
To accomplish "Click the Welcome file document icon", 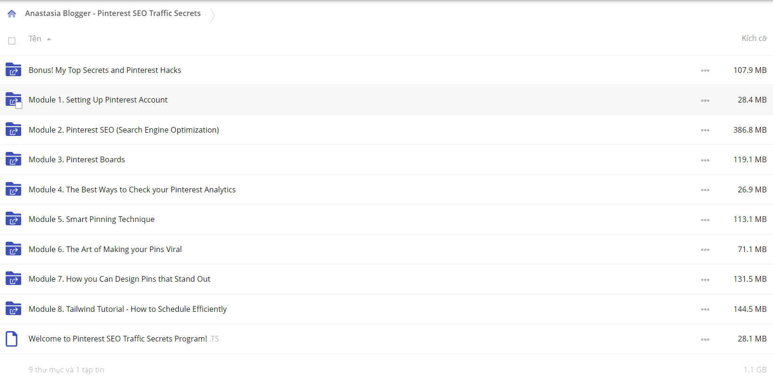I will point(12,339).
